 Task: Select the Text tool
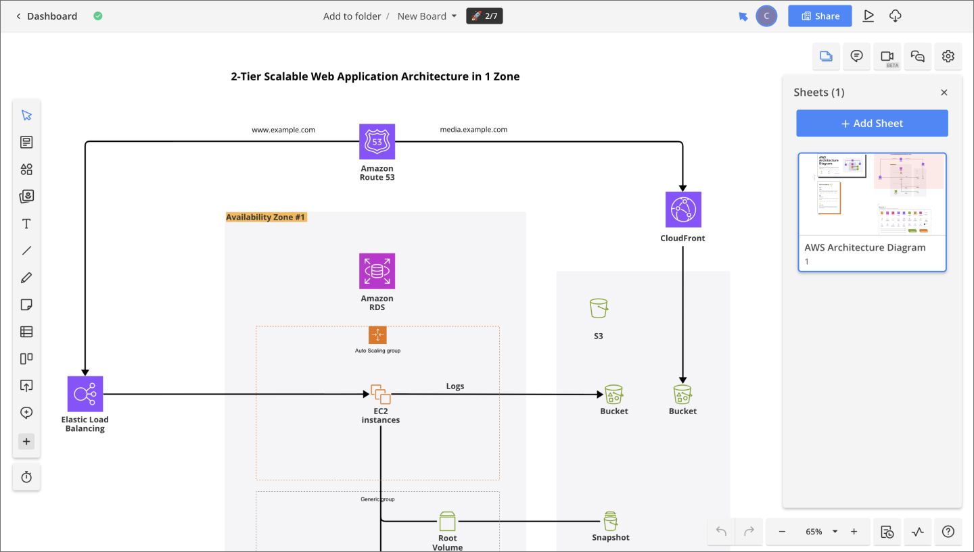(x=26, y=224)
